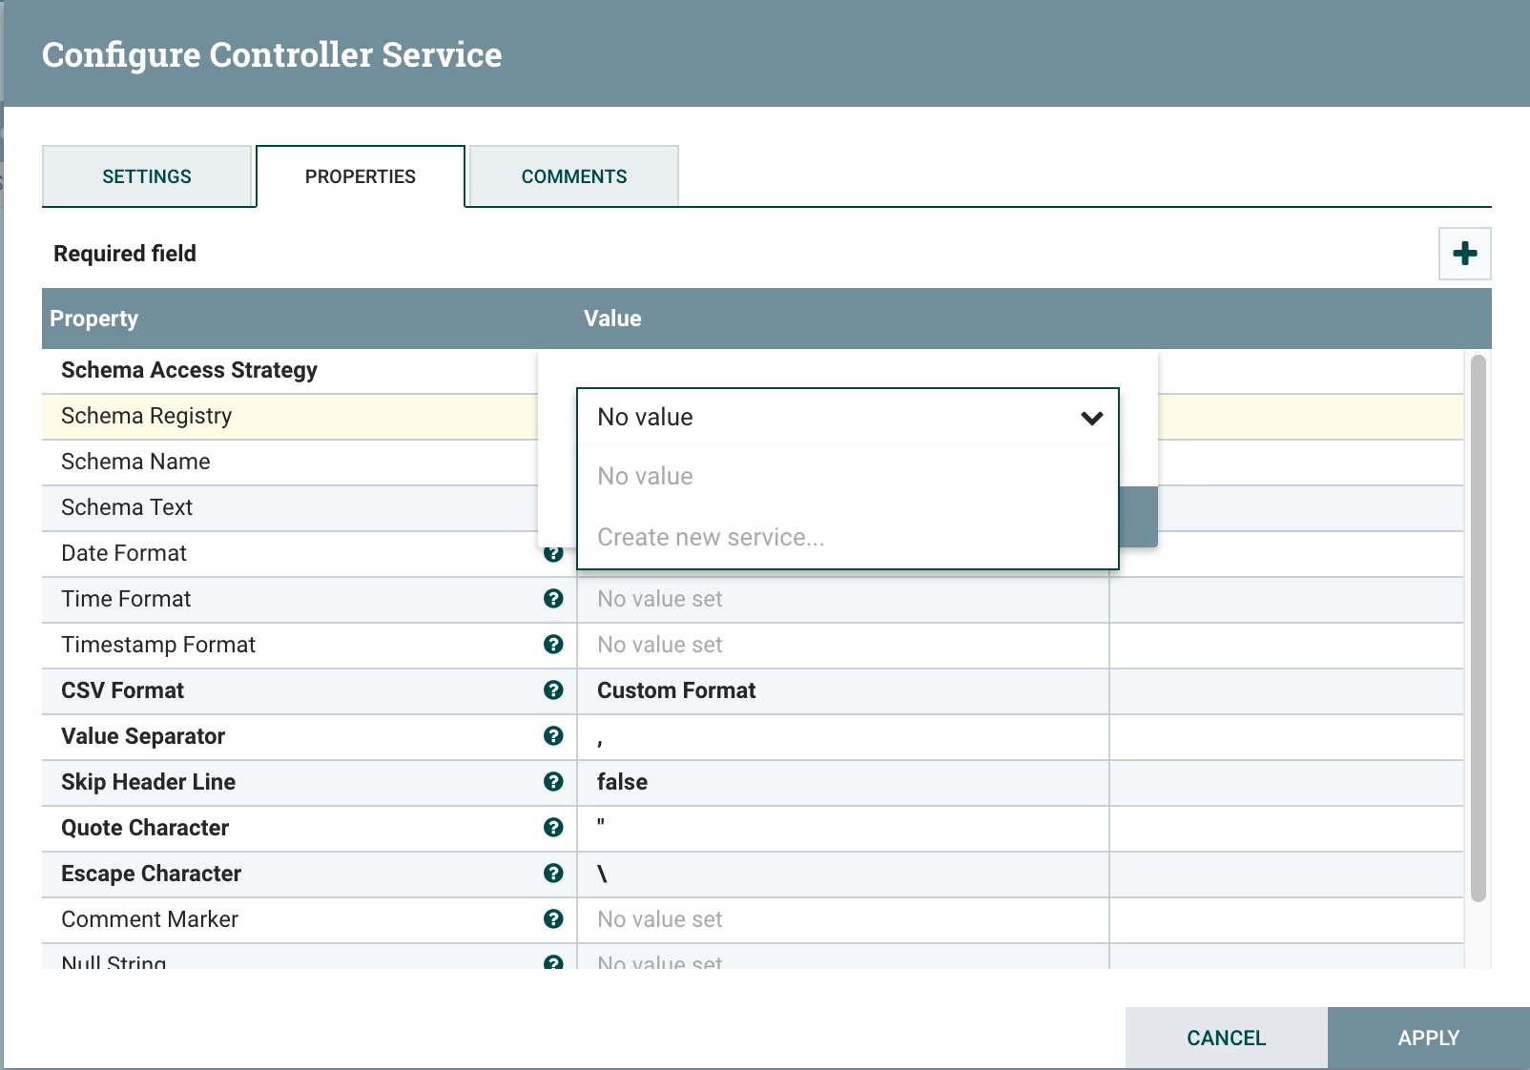Show help for Quote Character property
This screenshot has height=1070, width=1530.
point(553,827)
